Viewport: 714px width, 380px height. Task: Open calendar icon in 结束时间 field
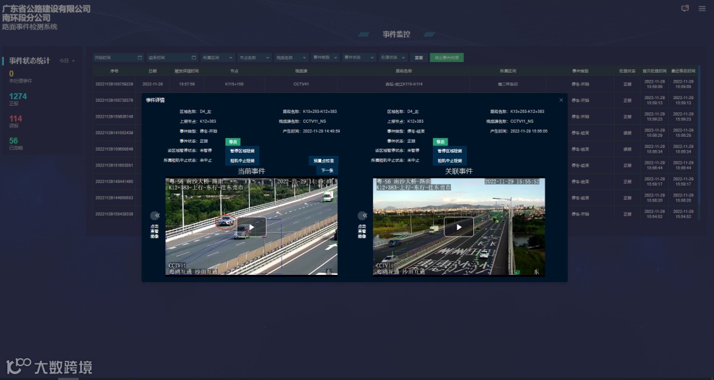click(x=194, y=57)
